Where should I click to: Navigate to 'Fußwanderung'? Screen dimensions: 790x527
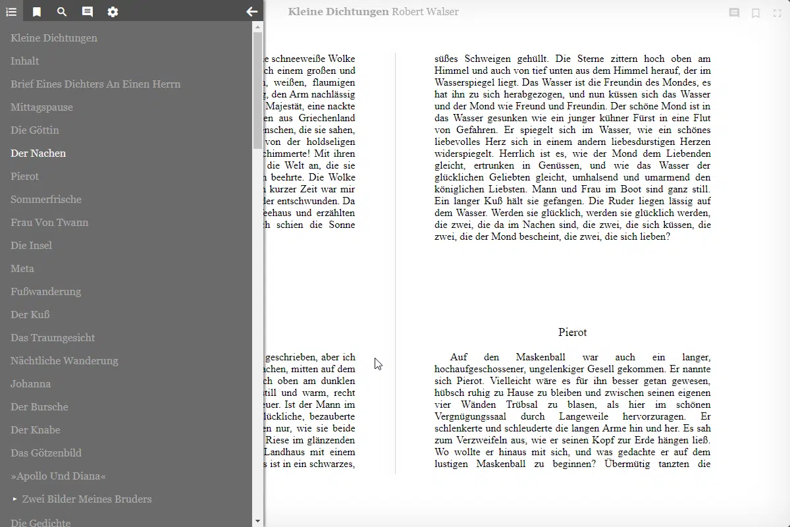coord(46,291)
